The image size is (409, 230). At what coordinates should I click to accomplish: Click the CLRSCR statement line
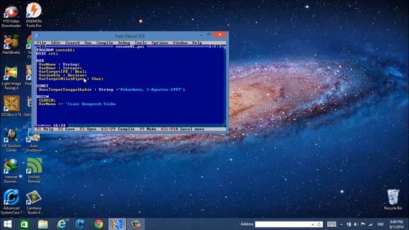coord(47,100)
